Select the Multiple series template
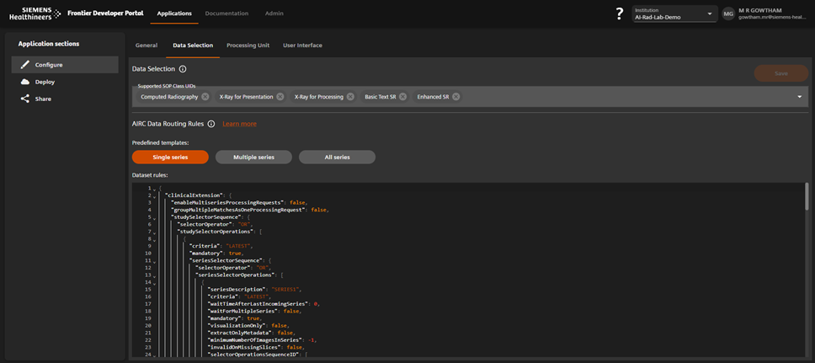This screenshot has width=815, height=363. point(253,157)
